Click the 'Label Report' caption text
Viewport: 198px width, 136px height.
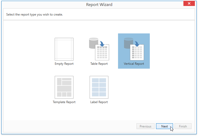[99, 102]
